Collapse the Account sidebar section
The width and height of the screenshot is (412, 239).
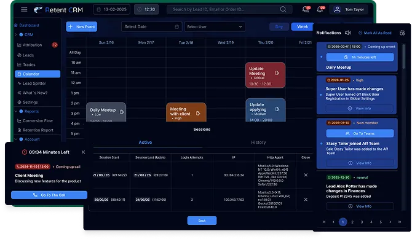16,139
